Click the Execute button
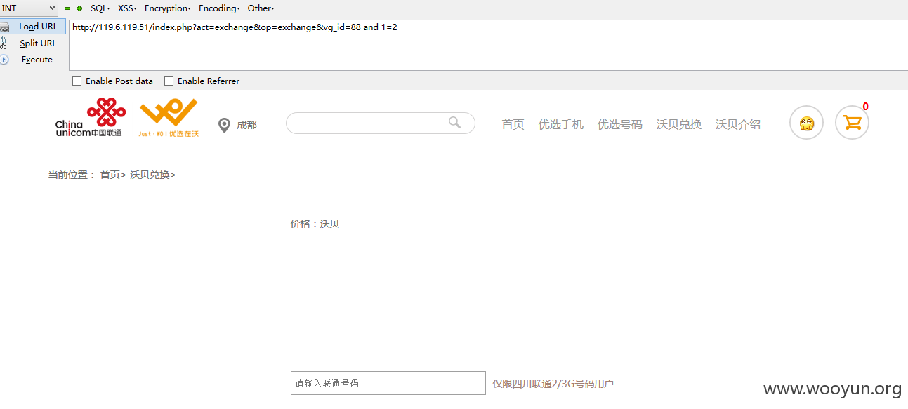908x409 pixels. [37, 60]
